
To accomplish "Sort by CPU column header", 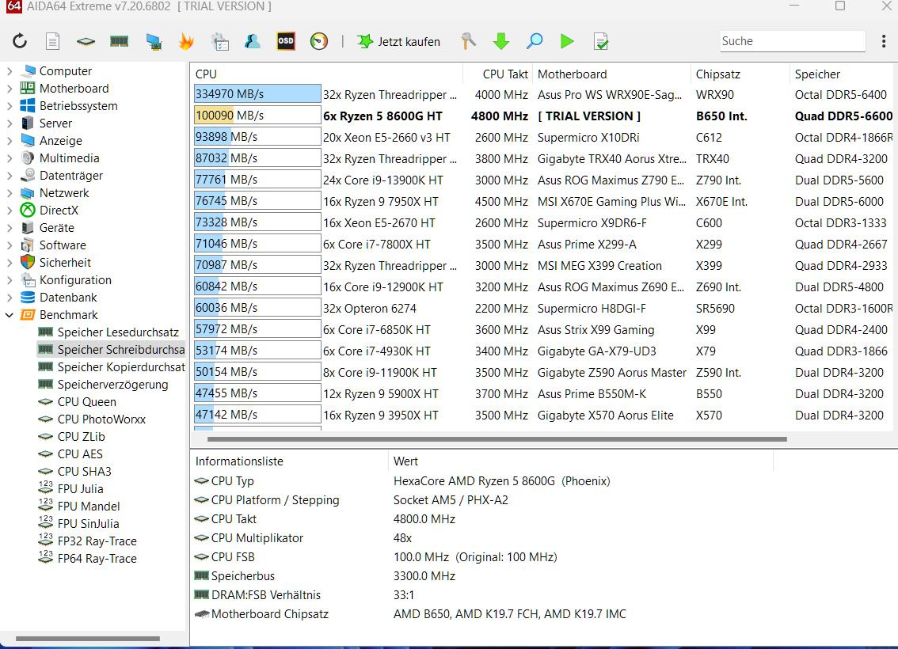I will tap(326, 74).
